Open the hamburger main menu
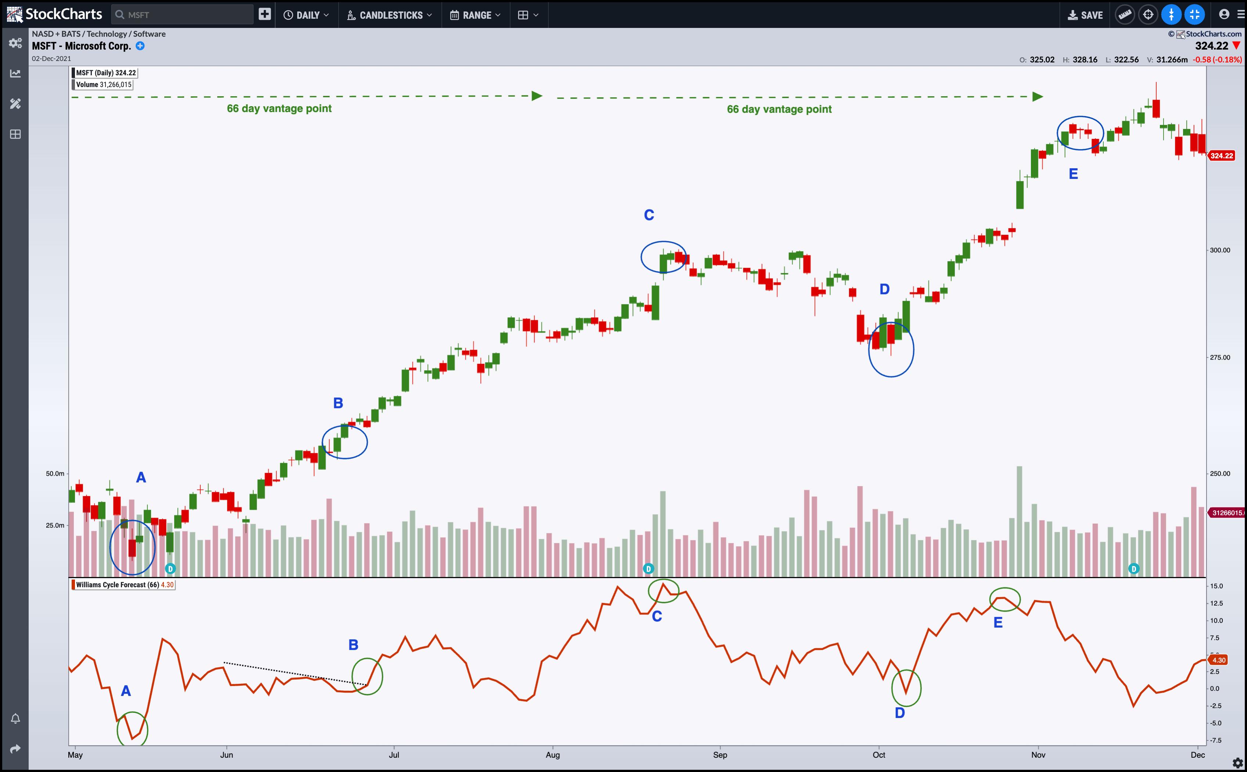The width and height of the screenshot is (1247, 772). (x=1241, y=15)
